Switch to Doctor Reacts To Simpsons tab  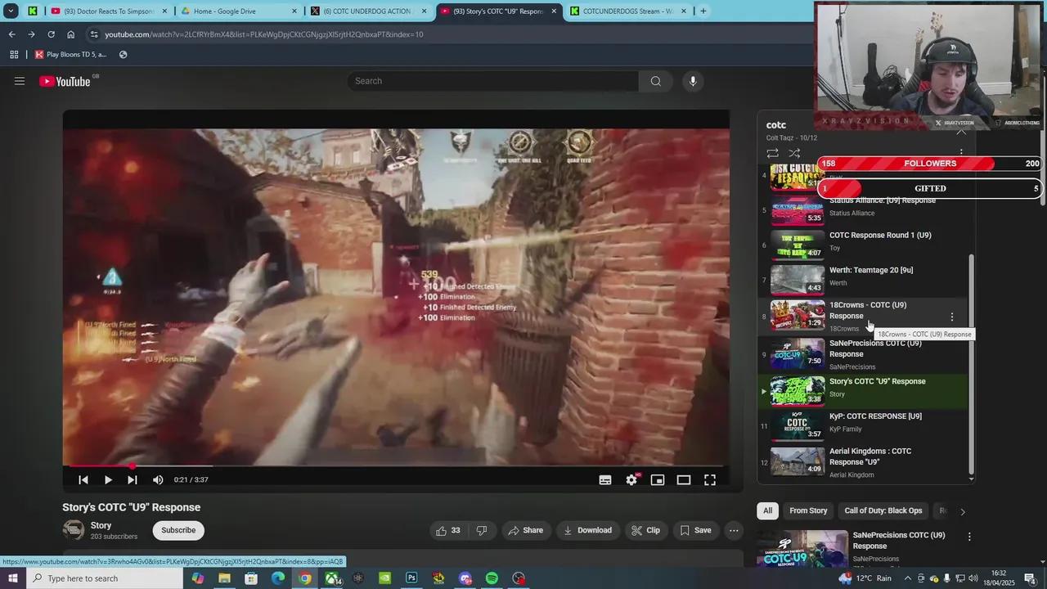pyautogui.click(x=110, y=11)
